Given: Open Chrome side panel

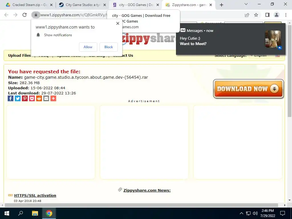Looking at the screenshot, I should 267,15.
